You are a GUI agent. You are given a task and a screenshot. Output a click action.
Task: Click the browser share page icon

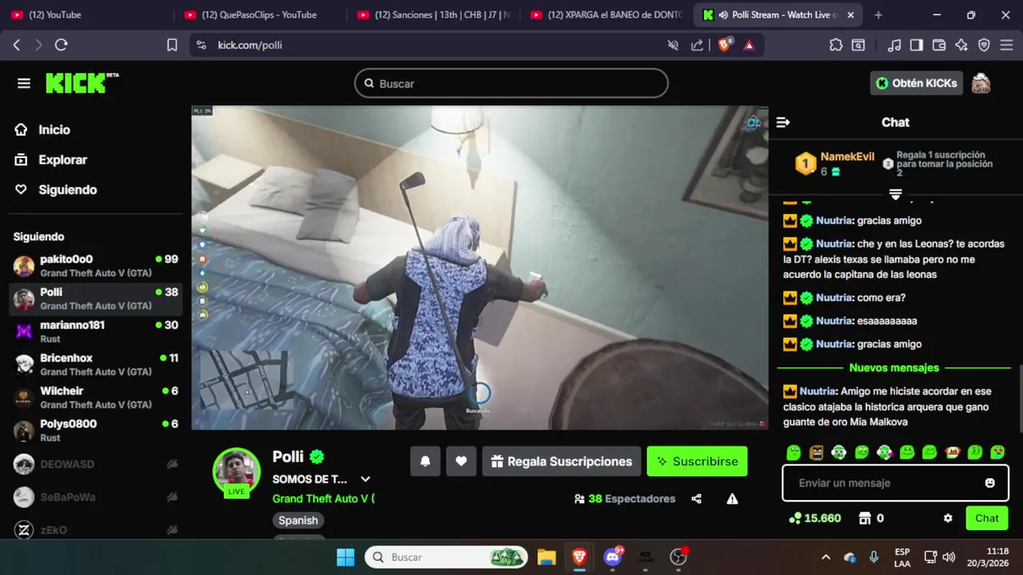(x=697, y=46)
